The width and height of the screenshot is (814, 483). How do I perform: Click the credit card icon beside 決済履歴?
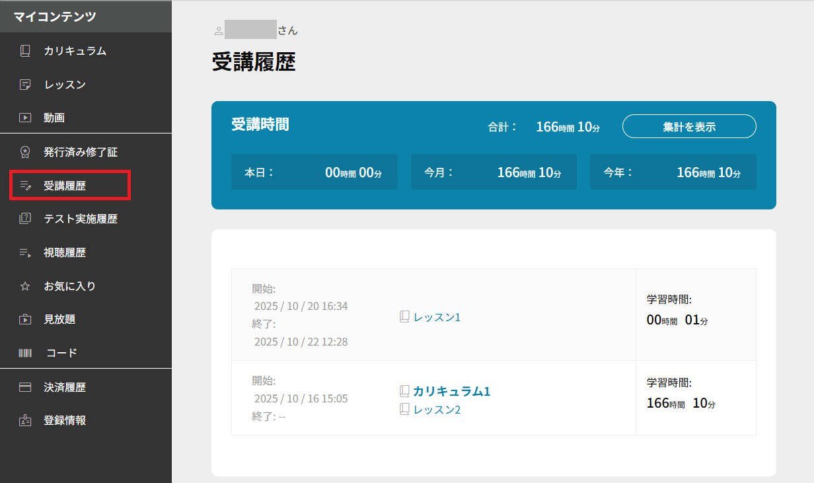[25, 387]
